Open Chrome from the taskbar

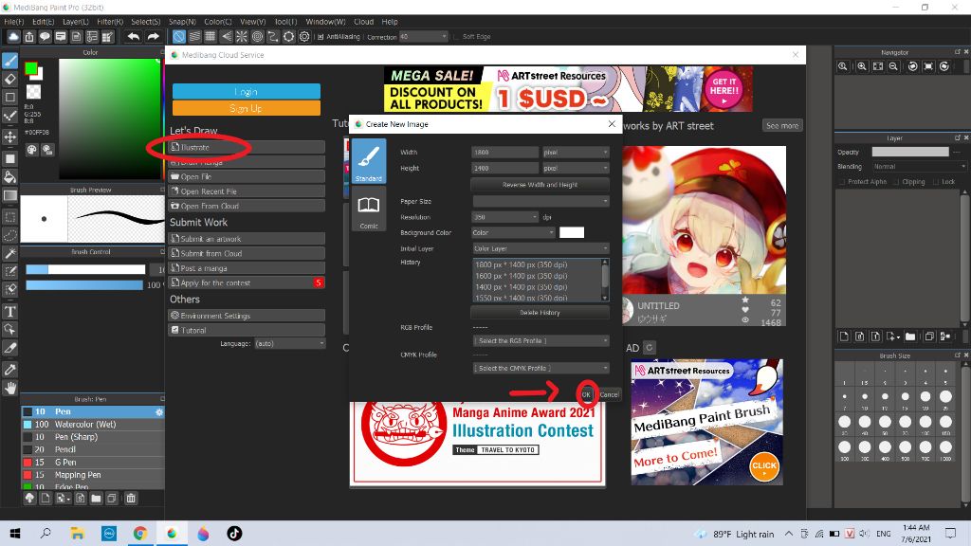click(140, 533)
